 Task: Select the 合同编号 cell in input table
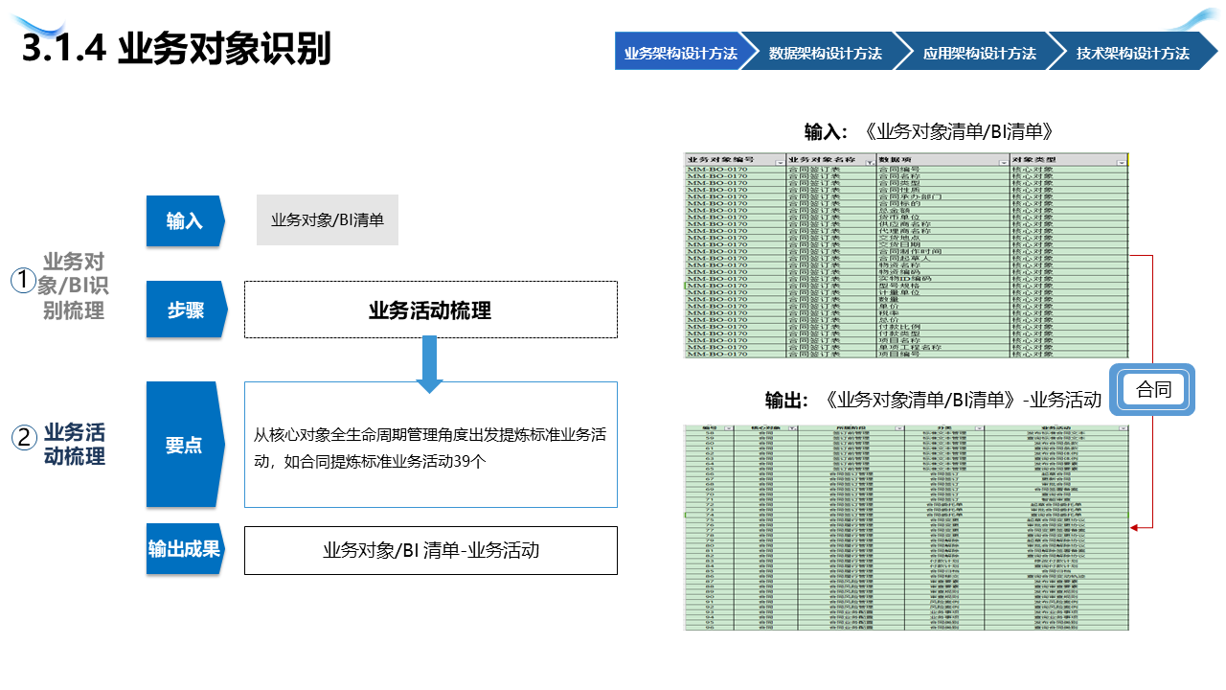(943, 169)
